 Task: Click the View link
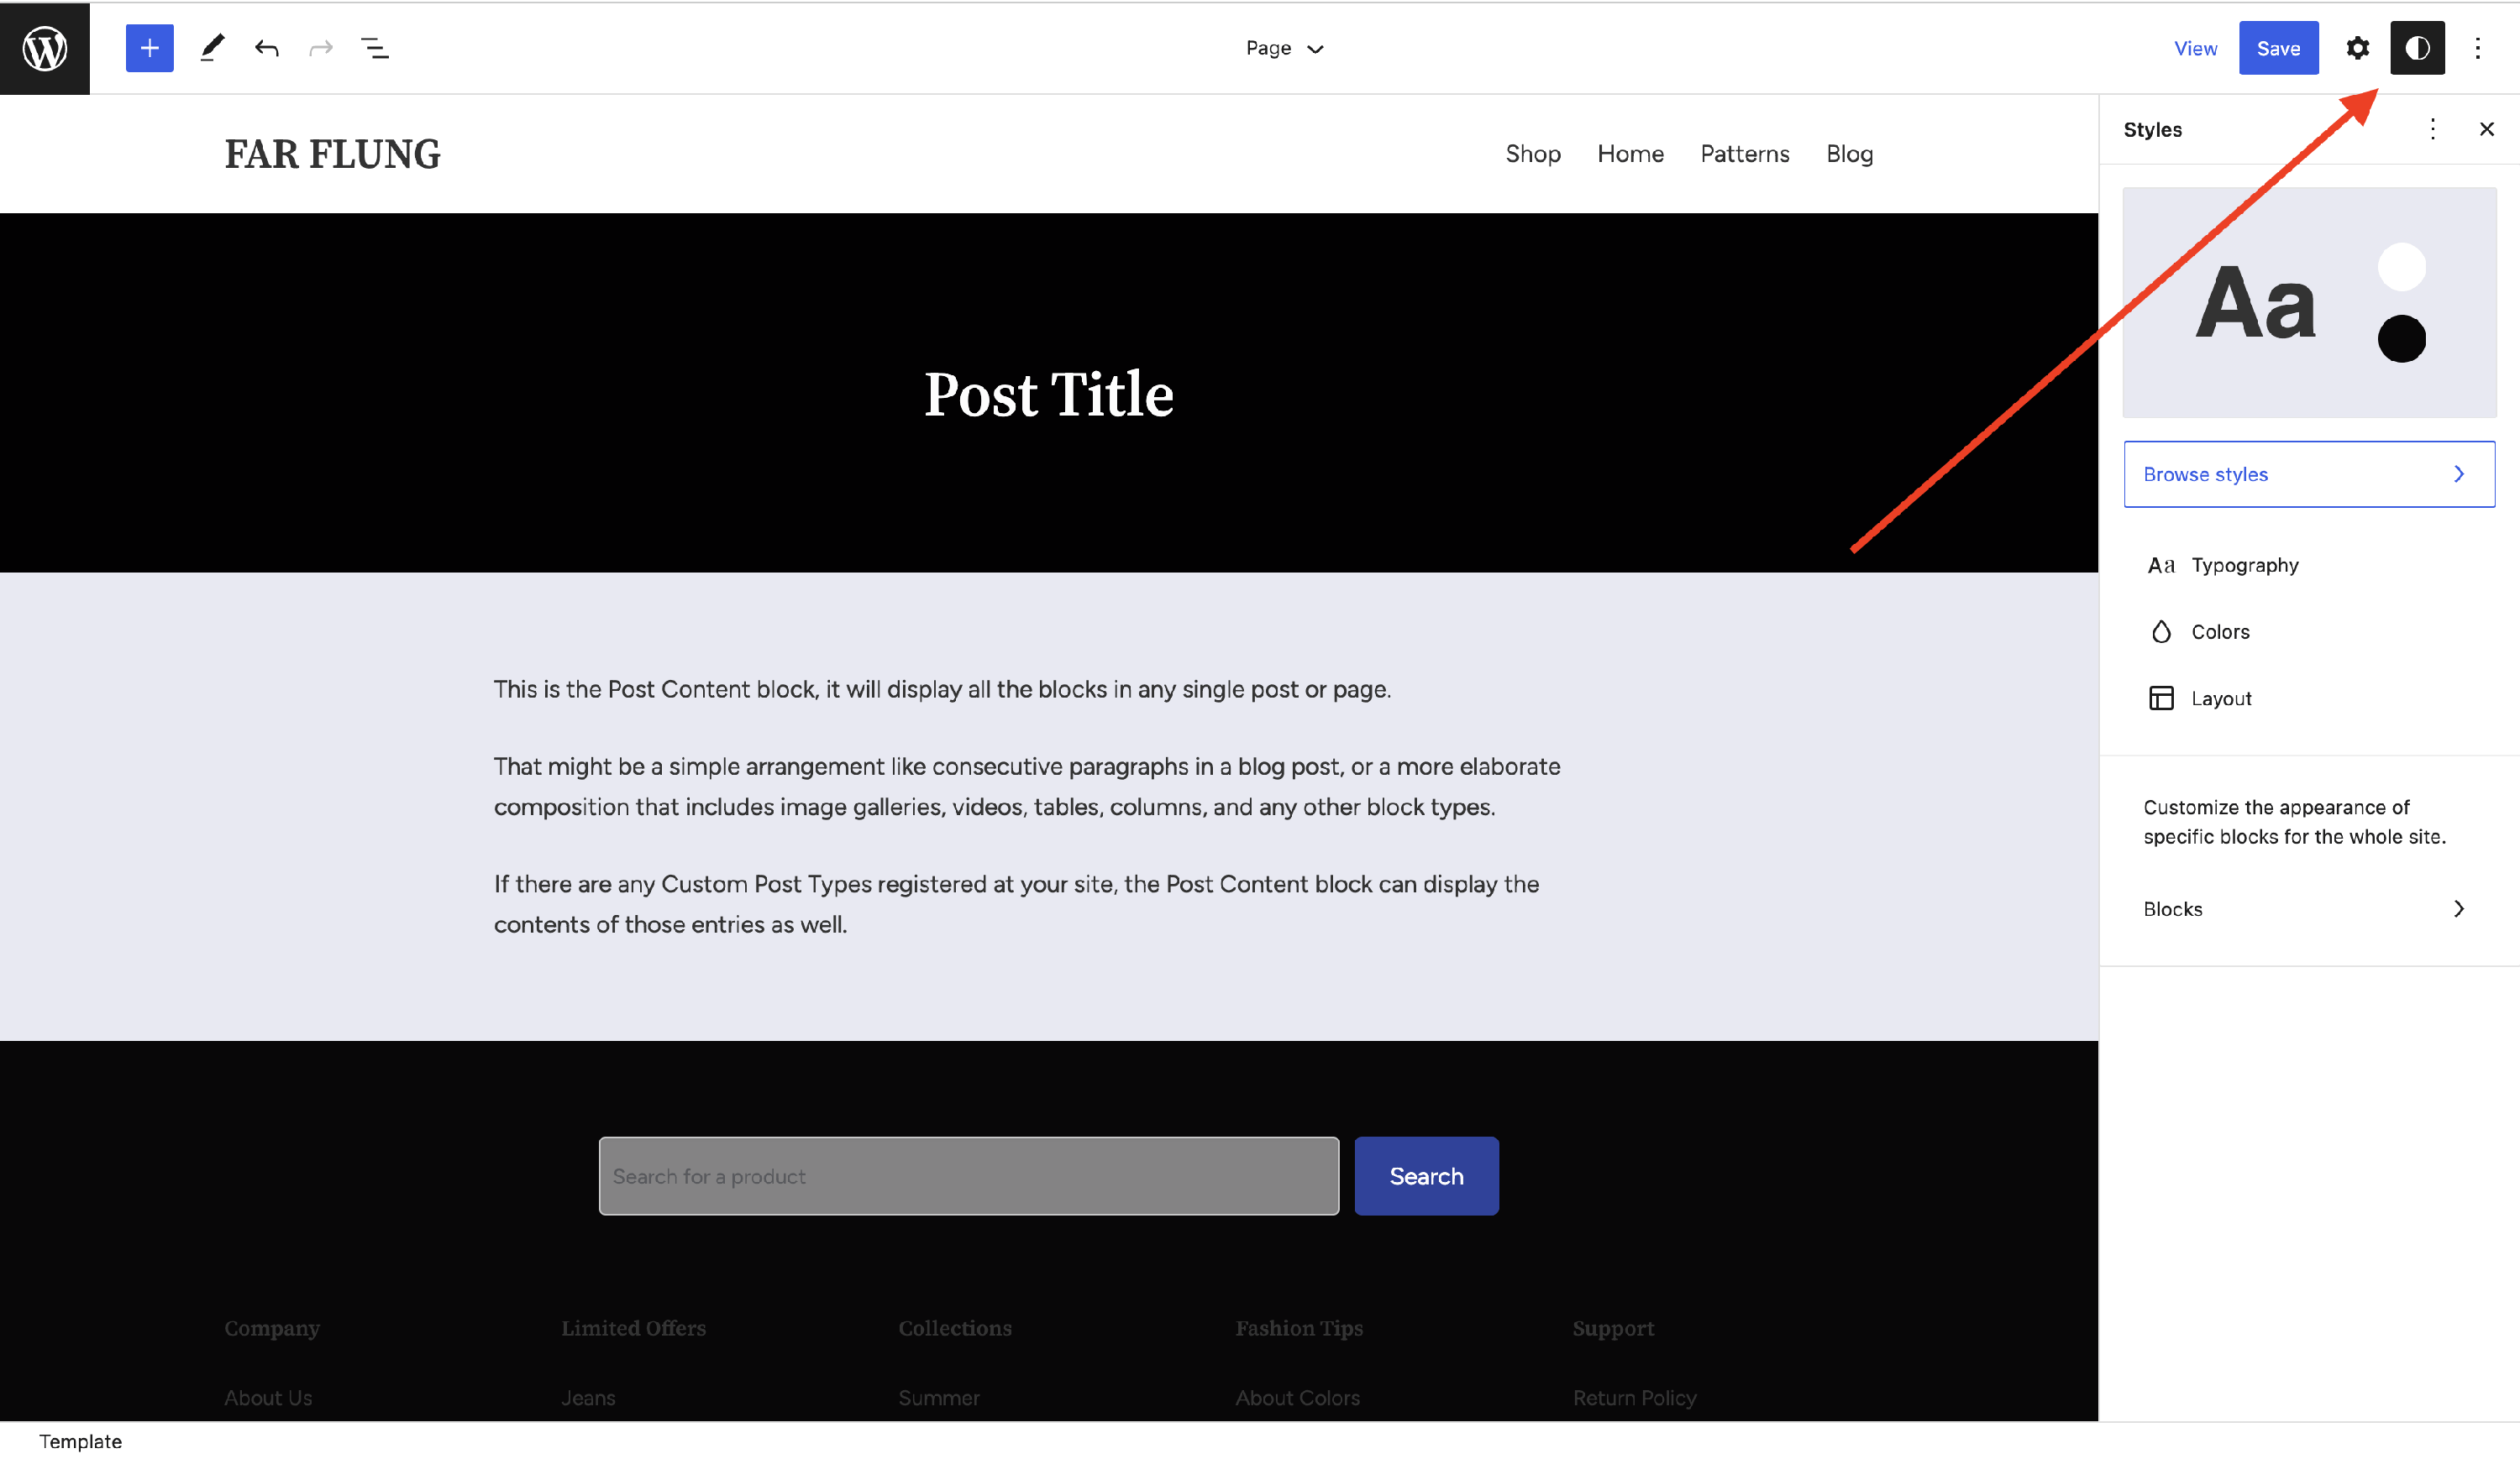[x=2195, y=48]
